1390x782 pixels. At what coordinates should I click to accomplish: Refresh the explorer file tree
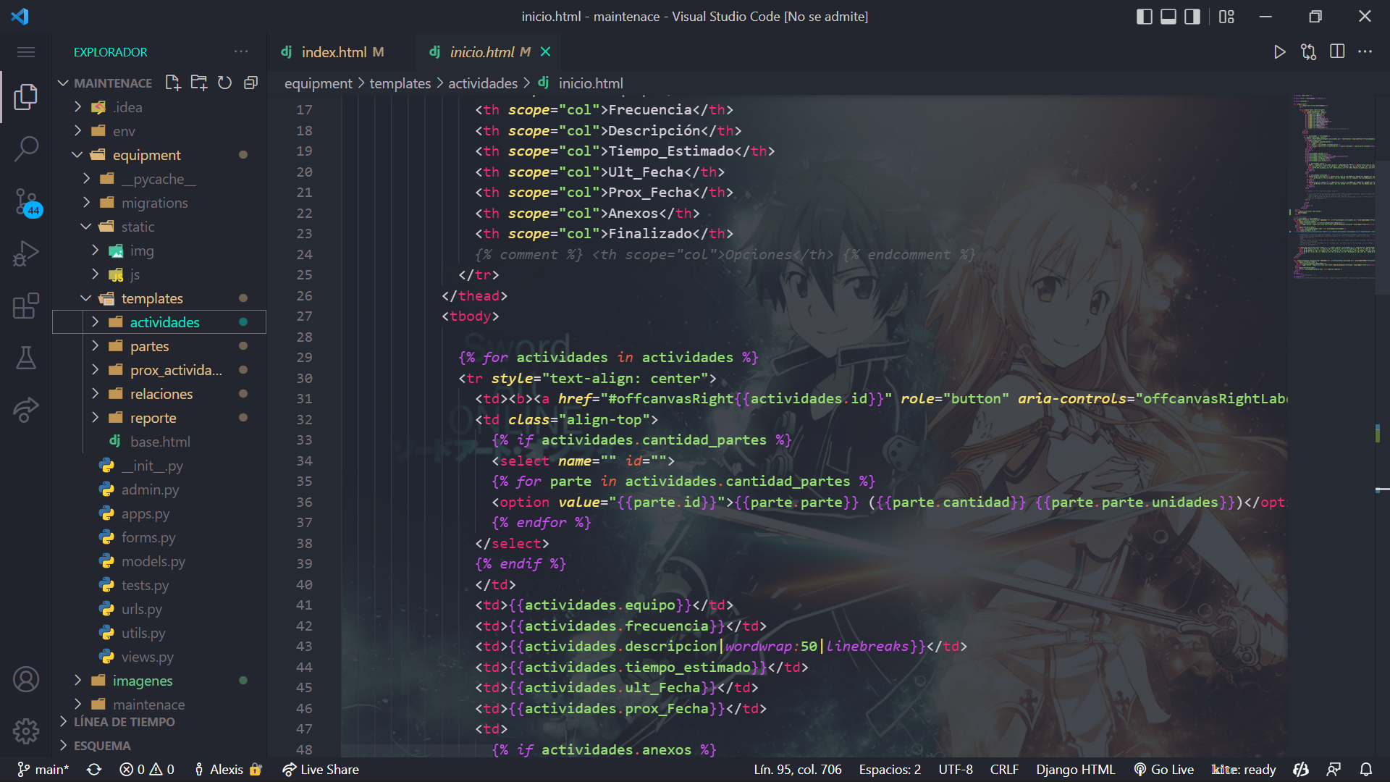(x=224, y=83)
